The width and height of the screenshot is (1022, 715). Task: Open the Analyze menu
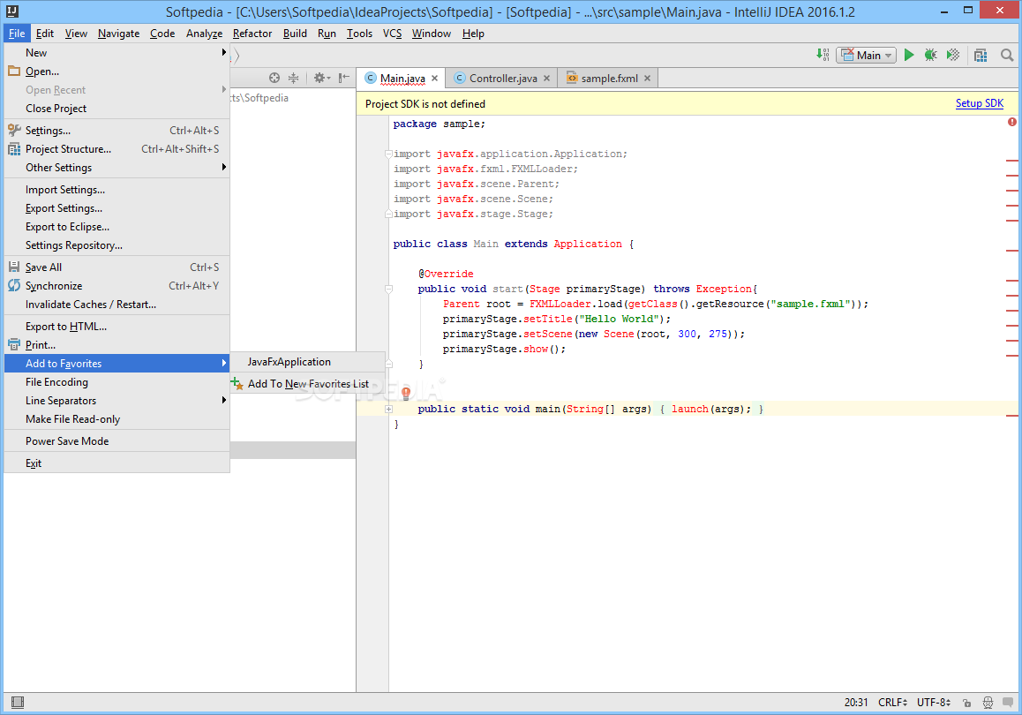[x=204, y=34]
